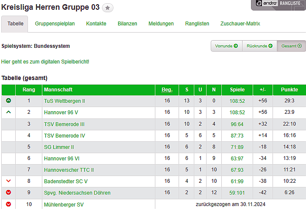Click red relegation icon for Spvg. Niedersachsen Döhren
This screenshot has width=306, height=209.
click(8, 192)
